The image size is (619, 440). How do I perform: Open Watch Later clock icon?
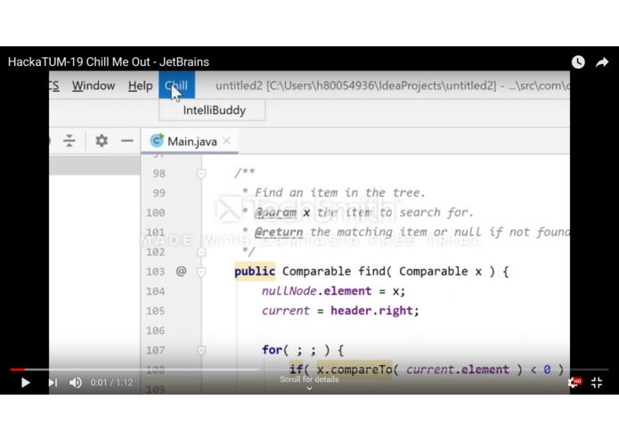(578, 62)
